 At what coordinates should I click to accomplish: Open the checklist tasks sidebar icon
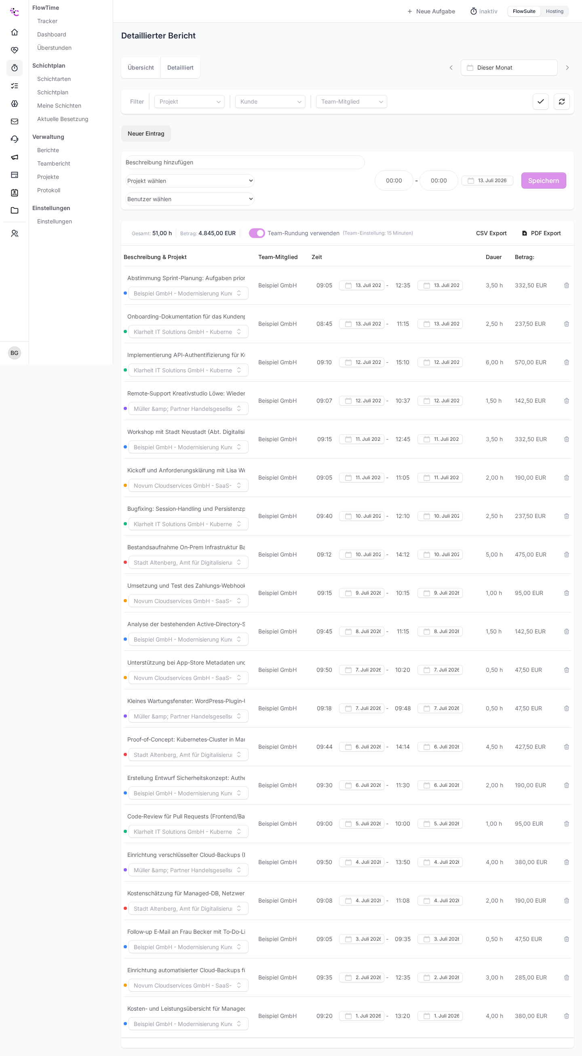coord(14,86)
